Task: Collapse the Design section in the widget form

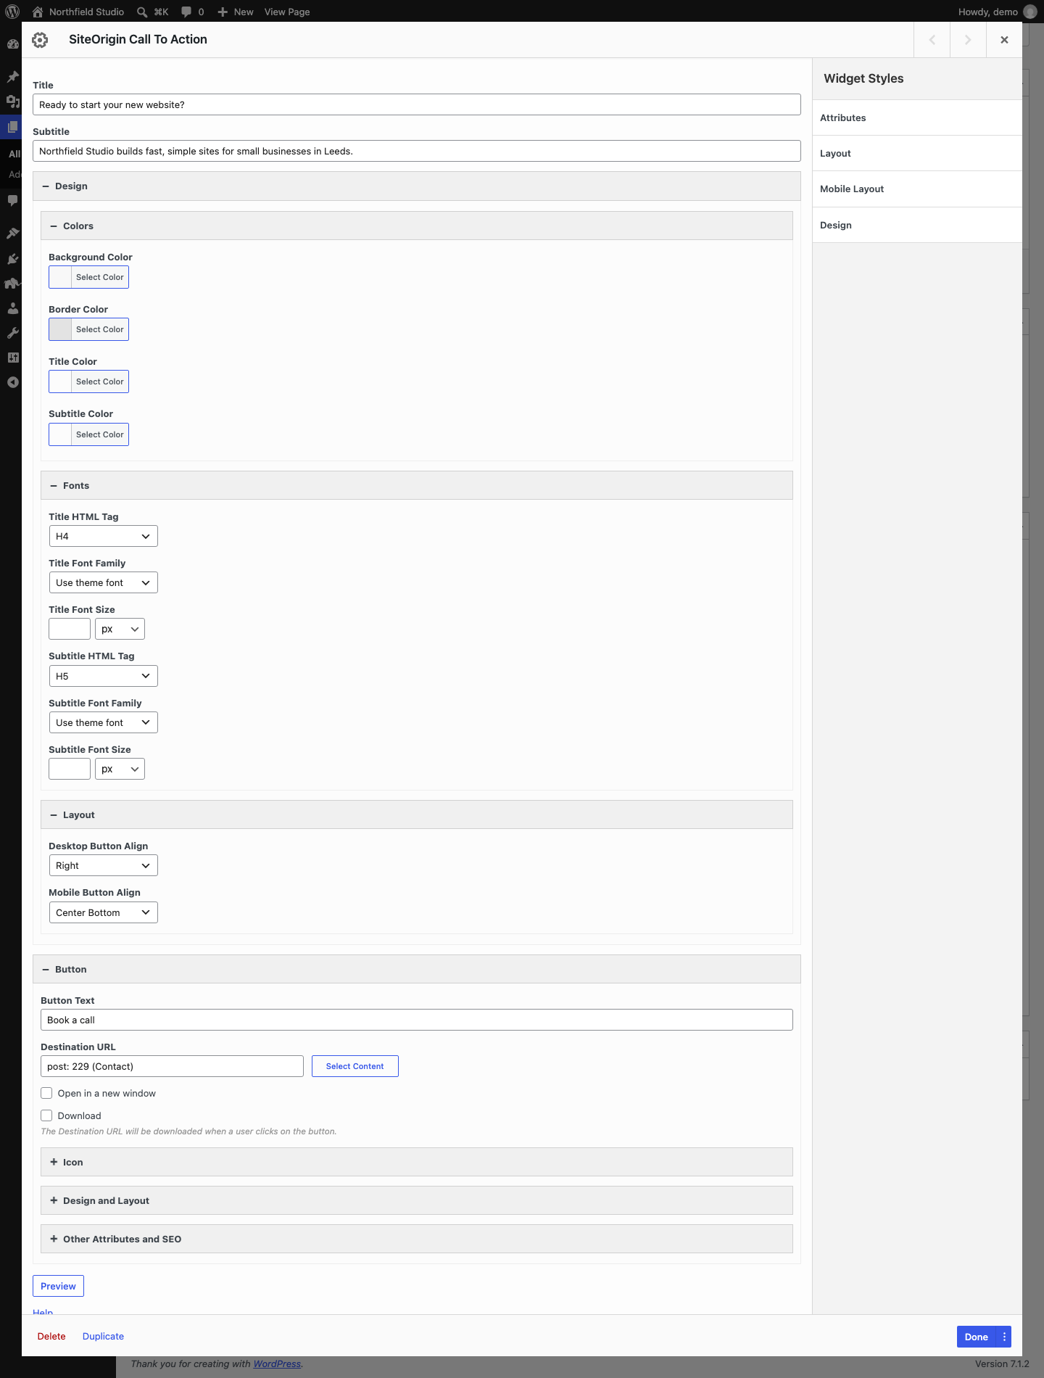Action: pyautogui.click(x=416, y=186)
